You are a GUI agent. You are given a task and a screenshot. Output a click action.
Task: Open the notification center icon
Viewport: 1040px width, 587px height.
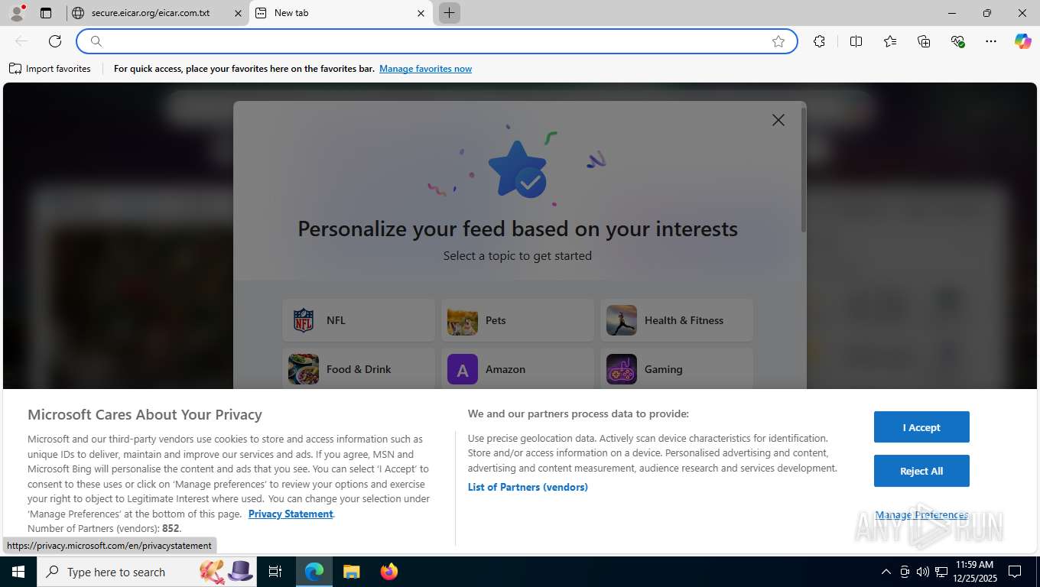1015,572
